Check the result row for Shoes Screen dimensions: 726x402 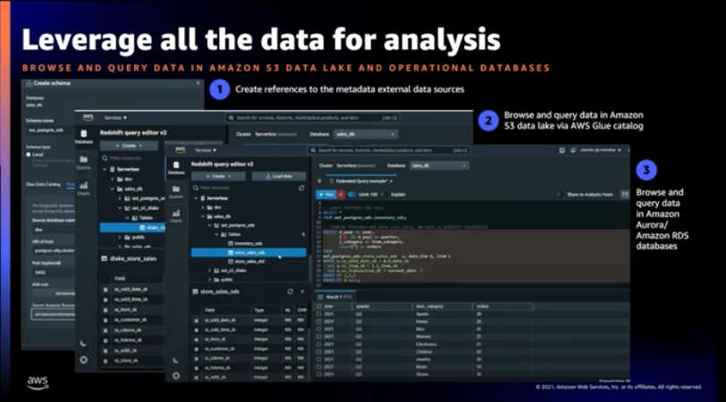click(x=318, y=373)
